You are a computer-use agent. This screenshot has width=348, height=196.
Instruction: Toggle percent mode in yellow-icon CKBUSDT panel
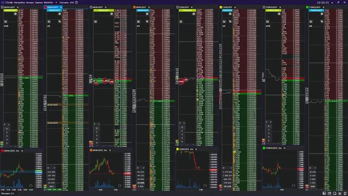coord(230,22)
